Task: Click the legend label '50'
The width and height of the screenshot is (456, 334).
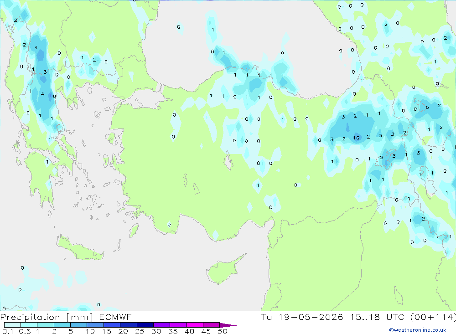Action: click(x=223, y=331)
